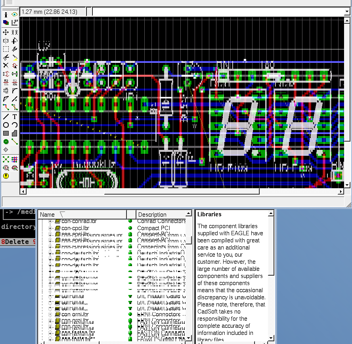Screen dimensions: 352x344
Task: Run the Ratsnest tool
Action: 6,159
